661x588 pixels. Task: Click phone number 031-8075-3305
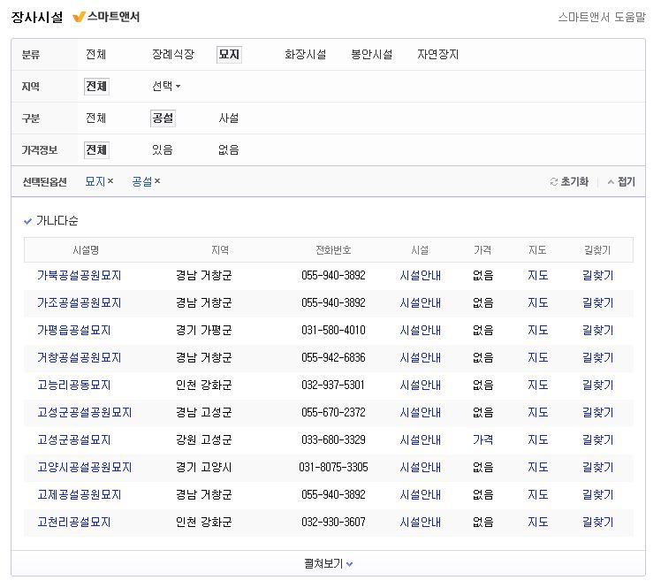coord(333,468)
